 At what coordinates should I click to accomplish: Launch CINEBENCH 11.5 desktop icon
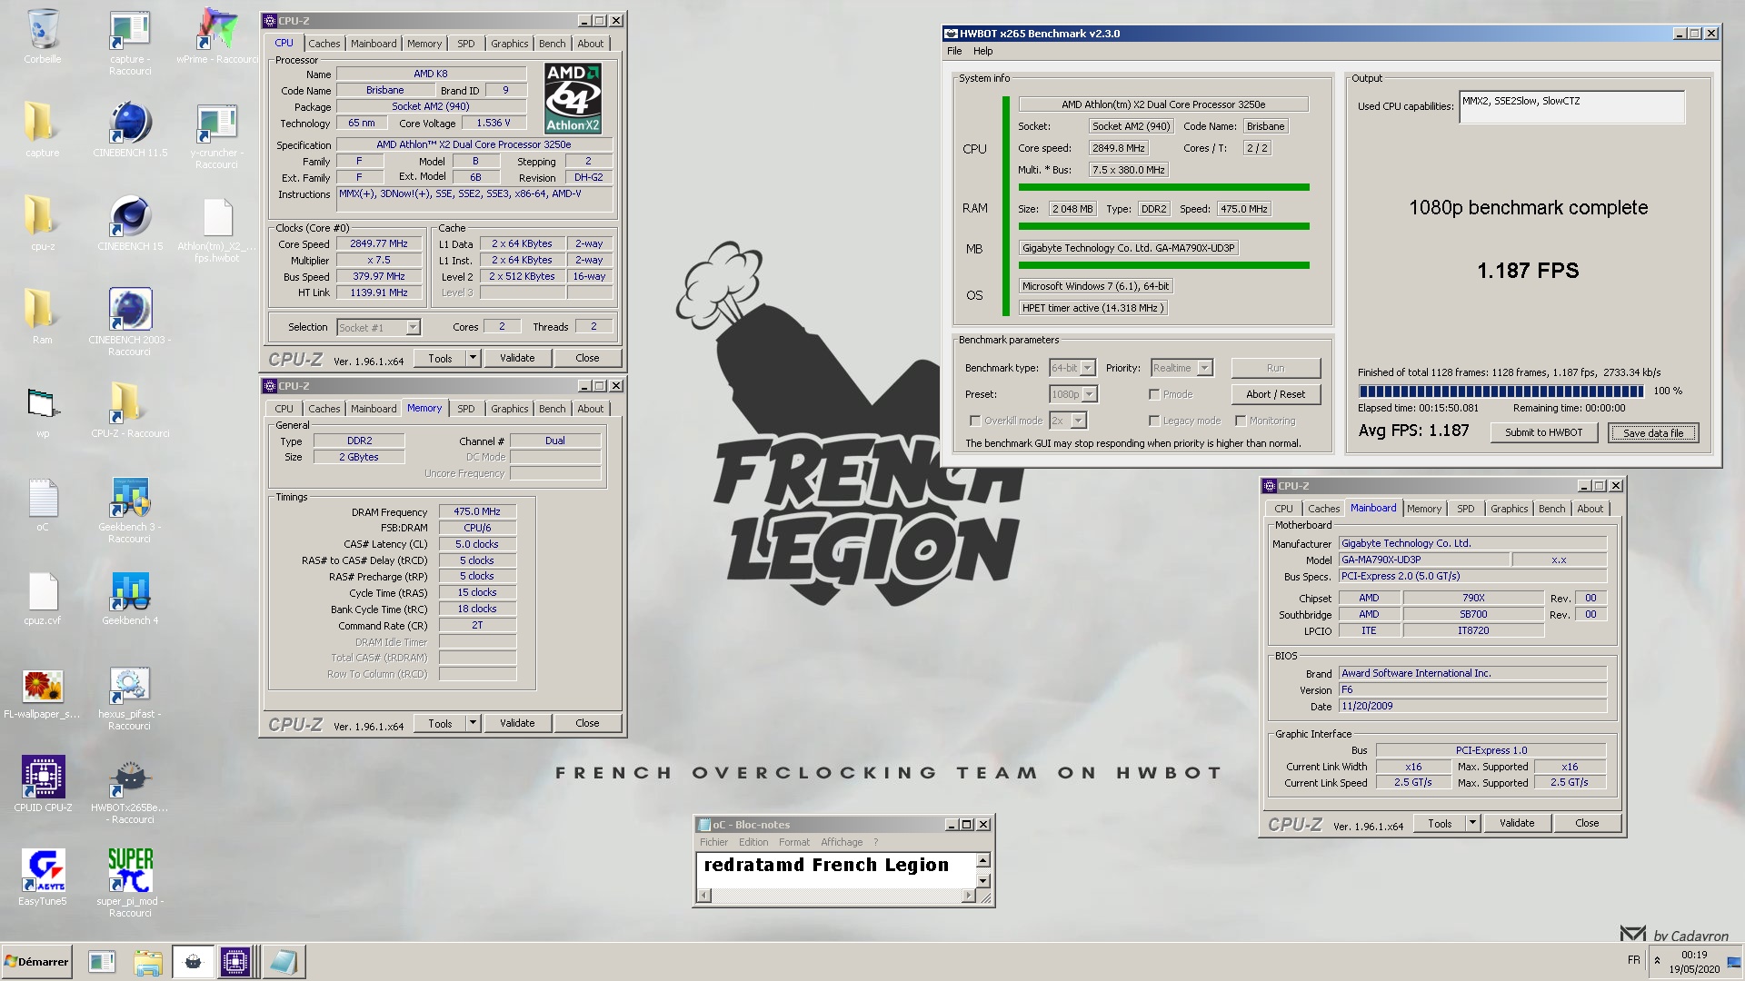click(130, 124)
